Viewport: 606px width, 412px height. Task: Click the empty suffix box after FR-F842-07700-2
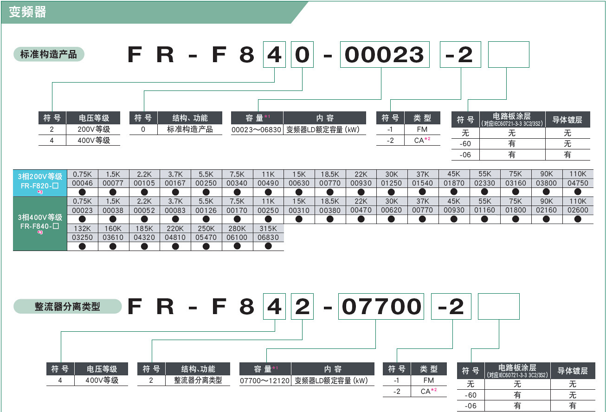498,306
